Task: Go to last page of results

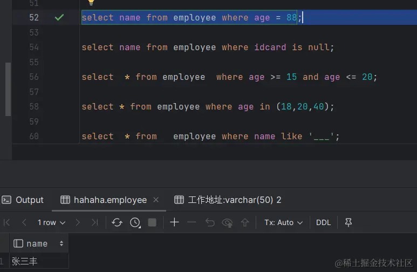Action: coord(95,222)
